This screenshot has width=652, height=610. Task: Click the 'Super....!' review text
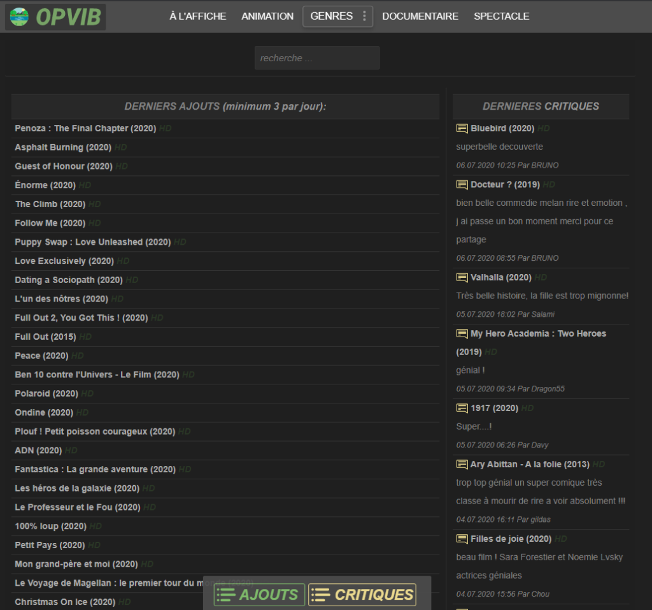(474, 426)
